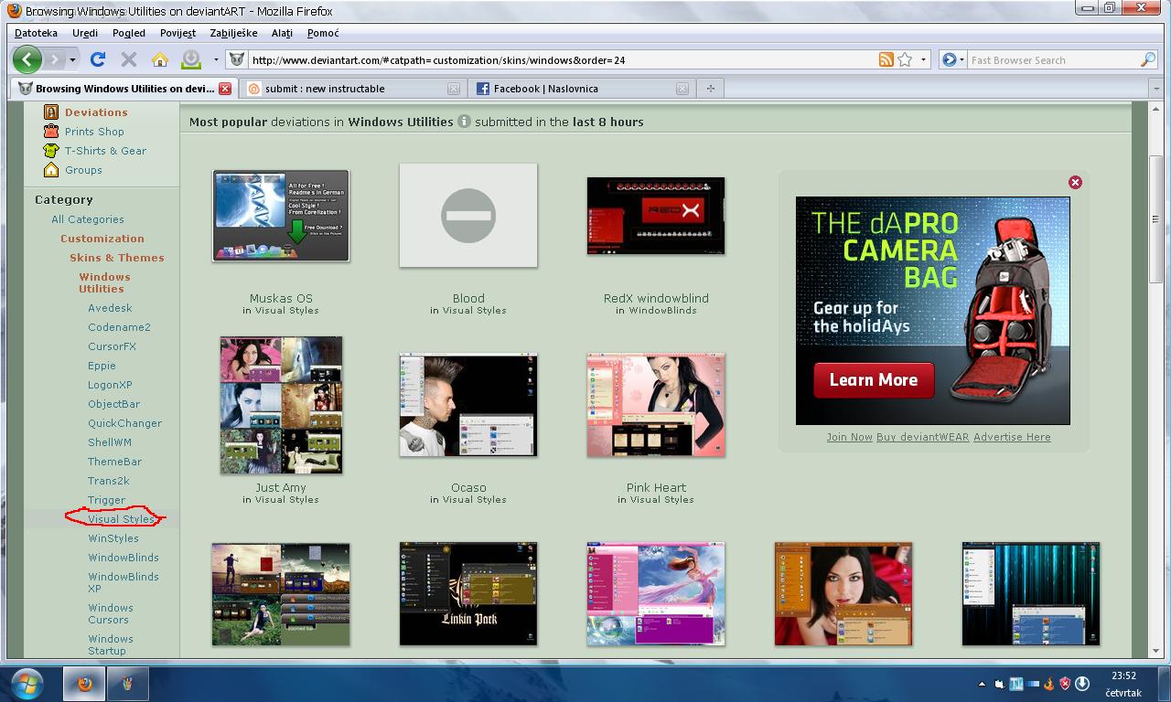Close the Facebook | Naslovnica tab
Image resolution: width=1171 pixels, height=702 pixels.
tap(682, 89)
